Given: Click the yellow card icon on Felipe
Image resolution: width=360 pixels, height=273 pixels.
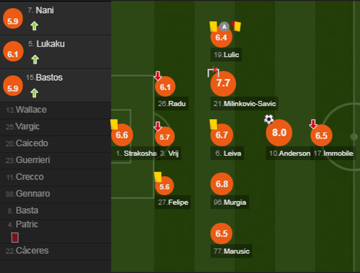Looking at the screenshot, I should pyautogui.click(x=158, y=177).
